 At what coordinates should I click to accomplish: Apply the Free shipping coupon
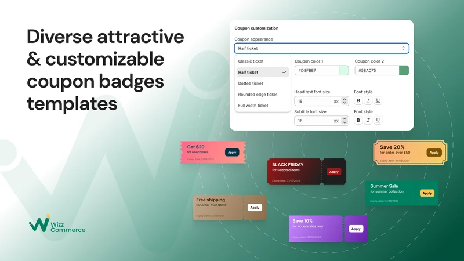pos(255,208)
